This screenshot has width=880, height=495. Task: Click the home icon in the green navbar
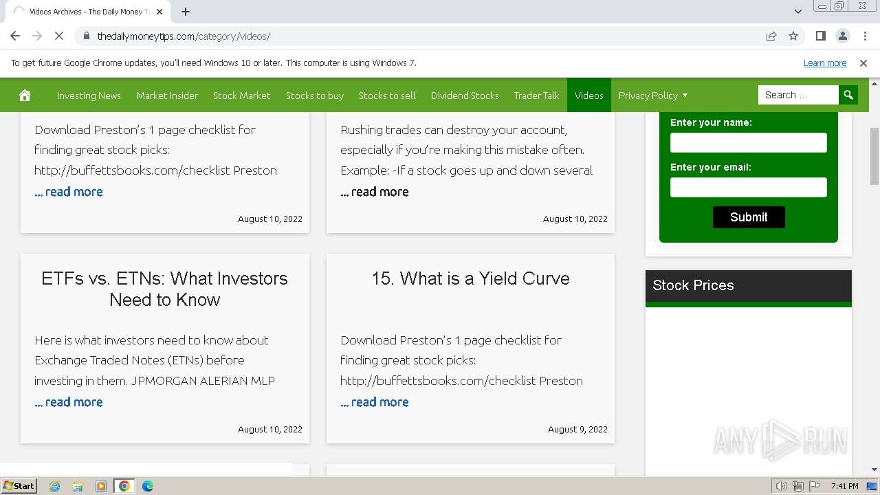coord(25,96)
